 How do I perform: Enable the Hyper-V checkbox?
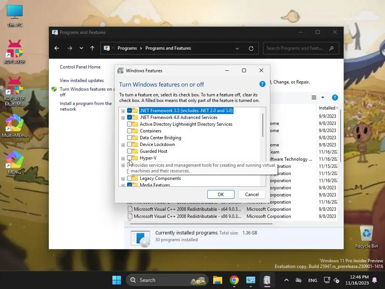click(129, 158)
